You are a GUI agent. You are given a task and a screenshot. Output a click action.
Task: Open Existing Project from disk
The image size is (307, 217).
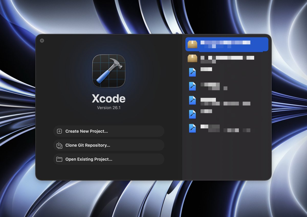109,159
